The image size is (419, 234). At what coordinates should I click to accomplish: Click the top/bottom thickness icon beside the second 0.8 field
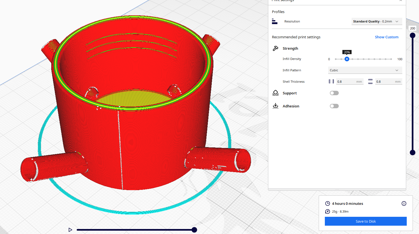click(370, 81)
